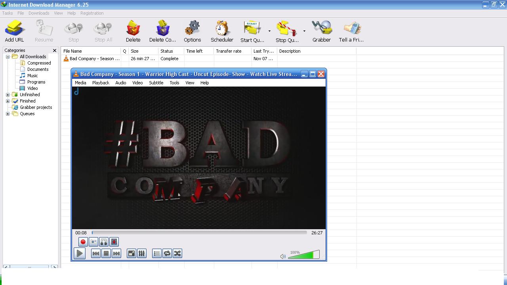Close the Categories panel

(x=55, y=51)
